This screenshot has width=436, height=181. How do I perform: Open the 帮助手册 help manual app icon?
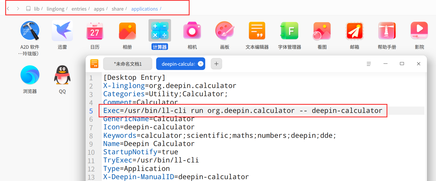point(387,31)
